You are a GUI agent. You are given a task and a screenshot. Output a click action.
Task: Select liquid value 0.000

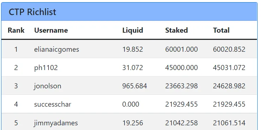(131, 105)
